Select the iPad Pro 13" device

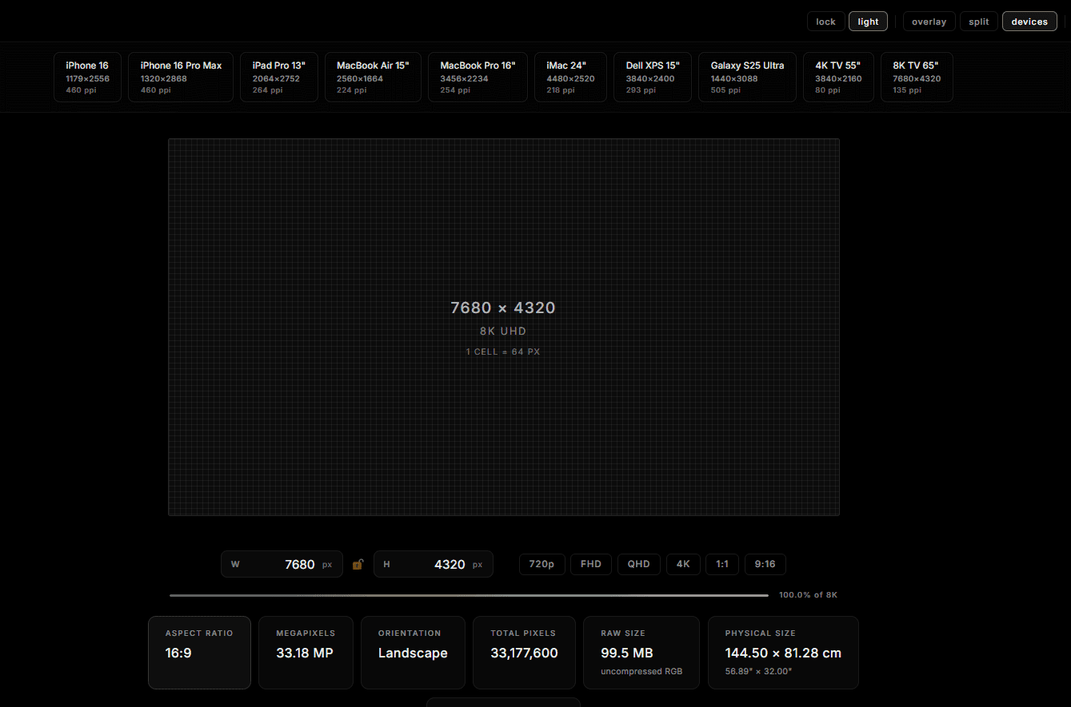tap(278, 77)
